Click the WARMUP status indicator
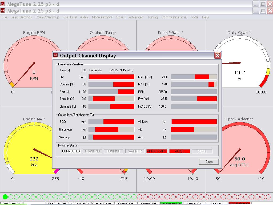273x205 pixels. point(135,151)
